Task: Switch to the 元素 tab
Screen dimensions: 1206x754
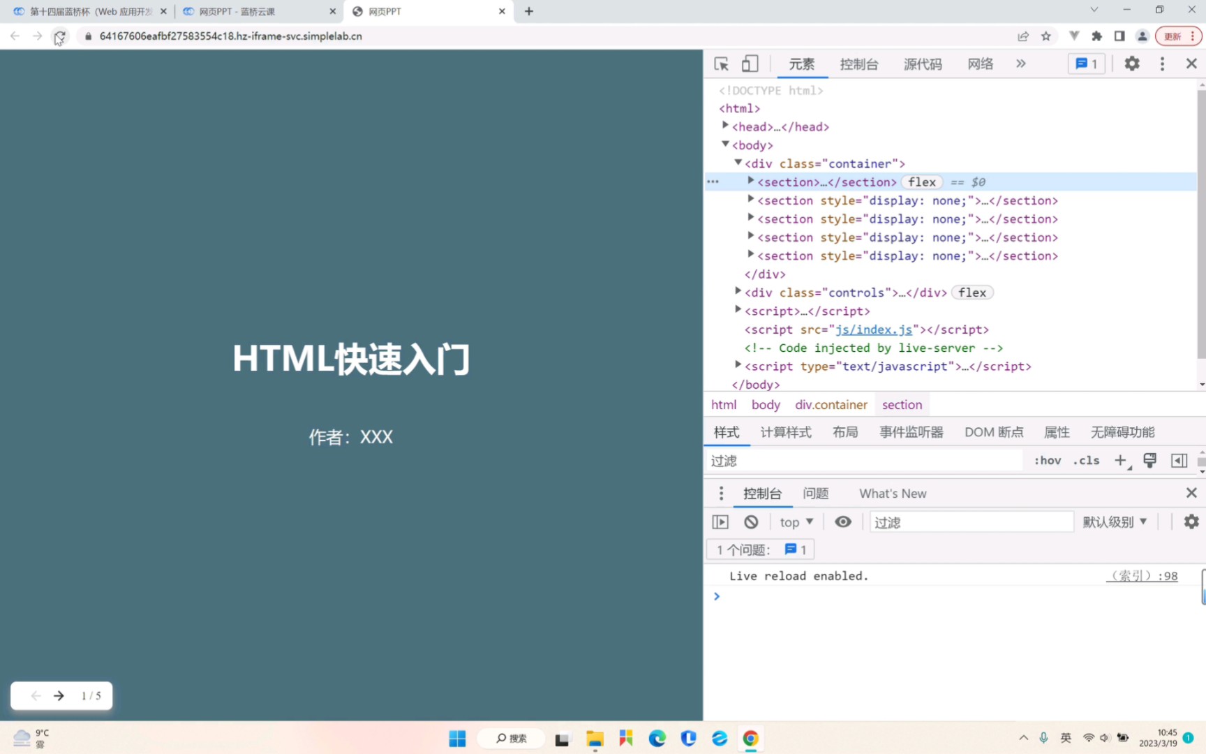Action: (801, 64)
